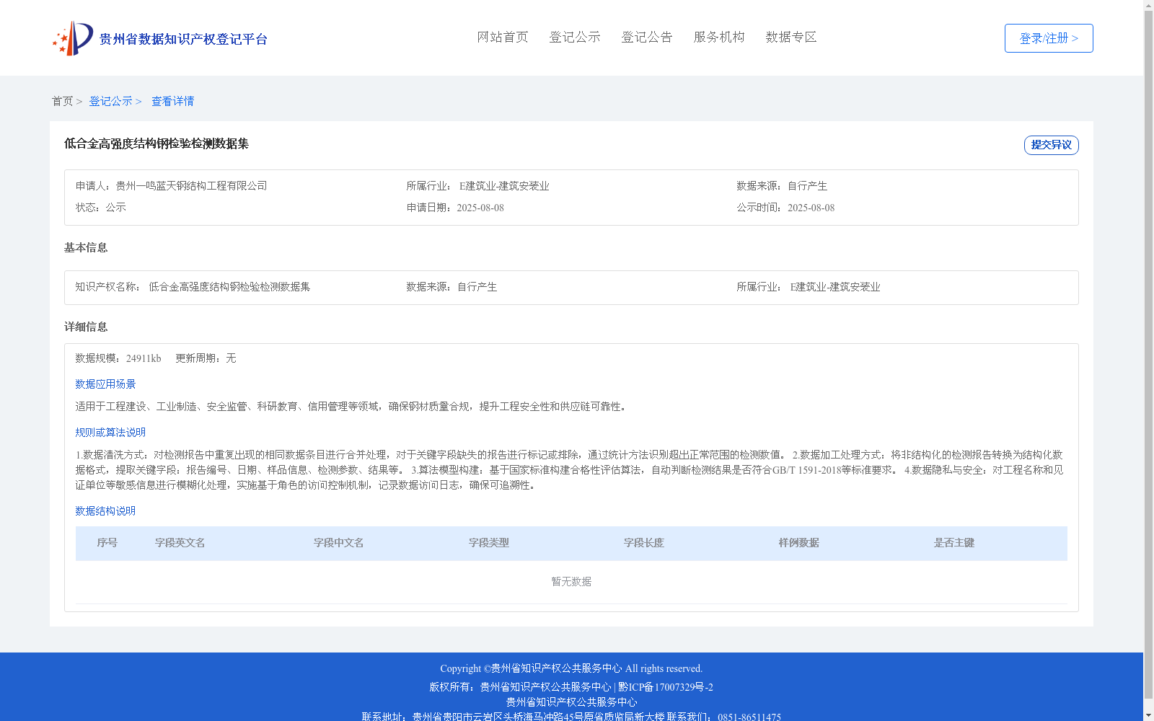Click the 申请日期 value 2025-08-08

click(480, 208)
